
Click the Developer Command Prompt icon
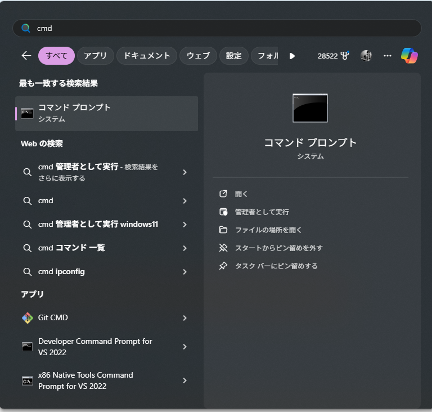click(27, 347)
